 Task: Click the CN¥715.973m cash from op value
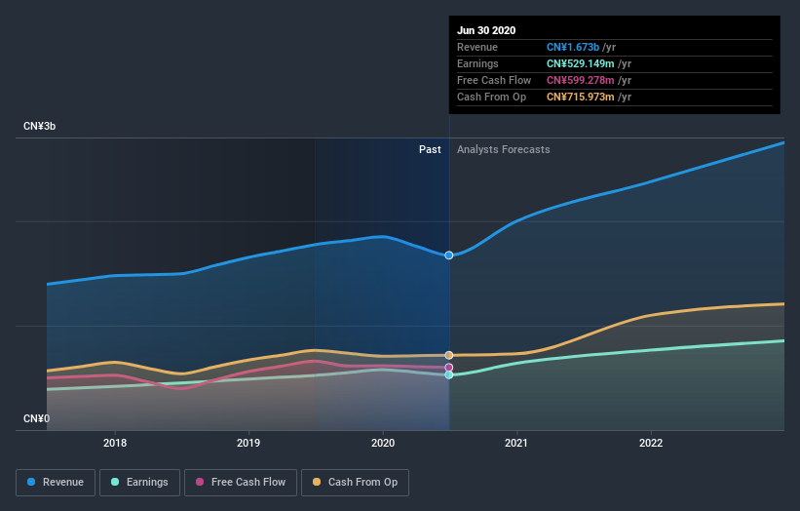coord(580,97)
